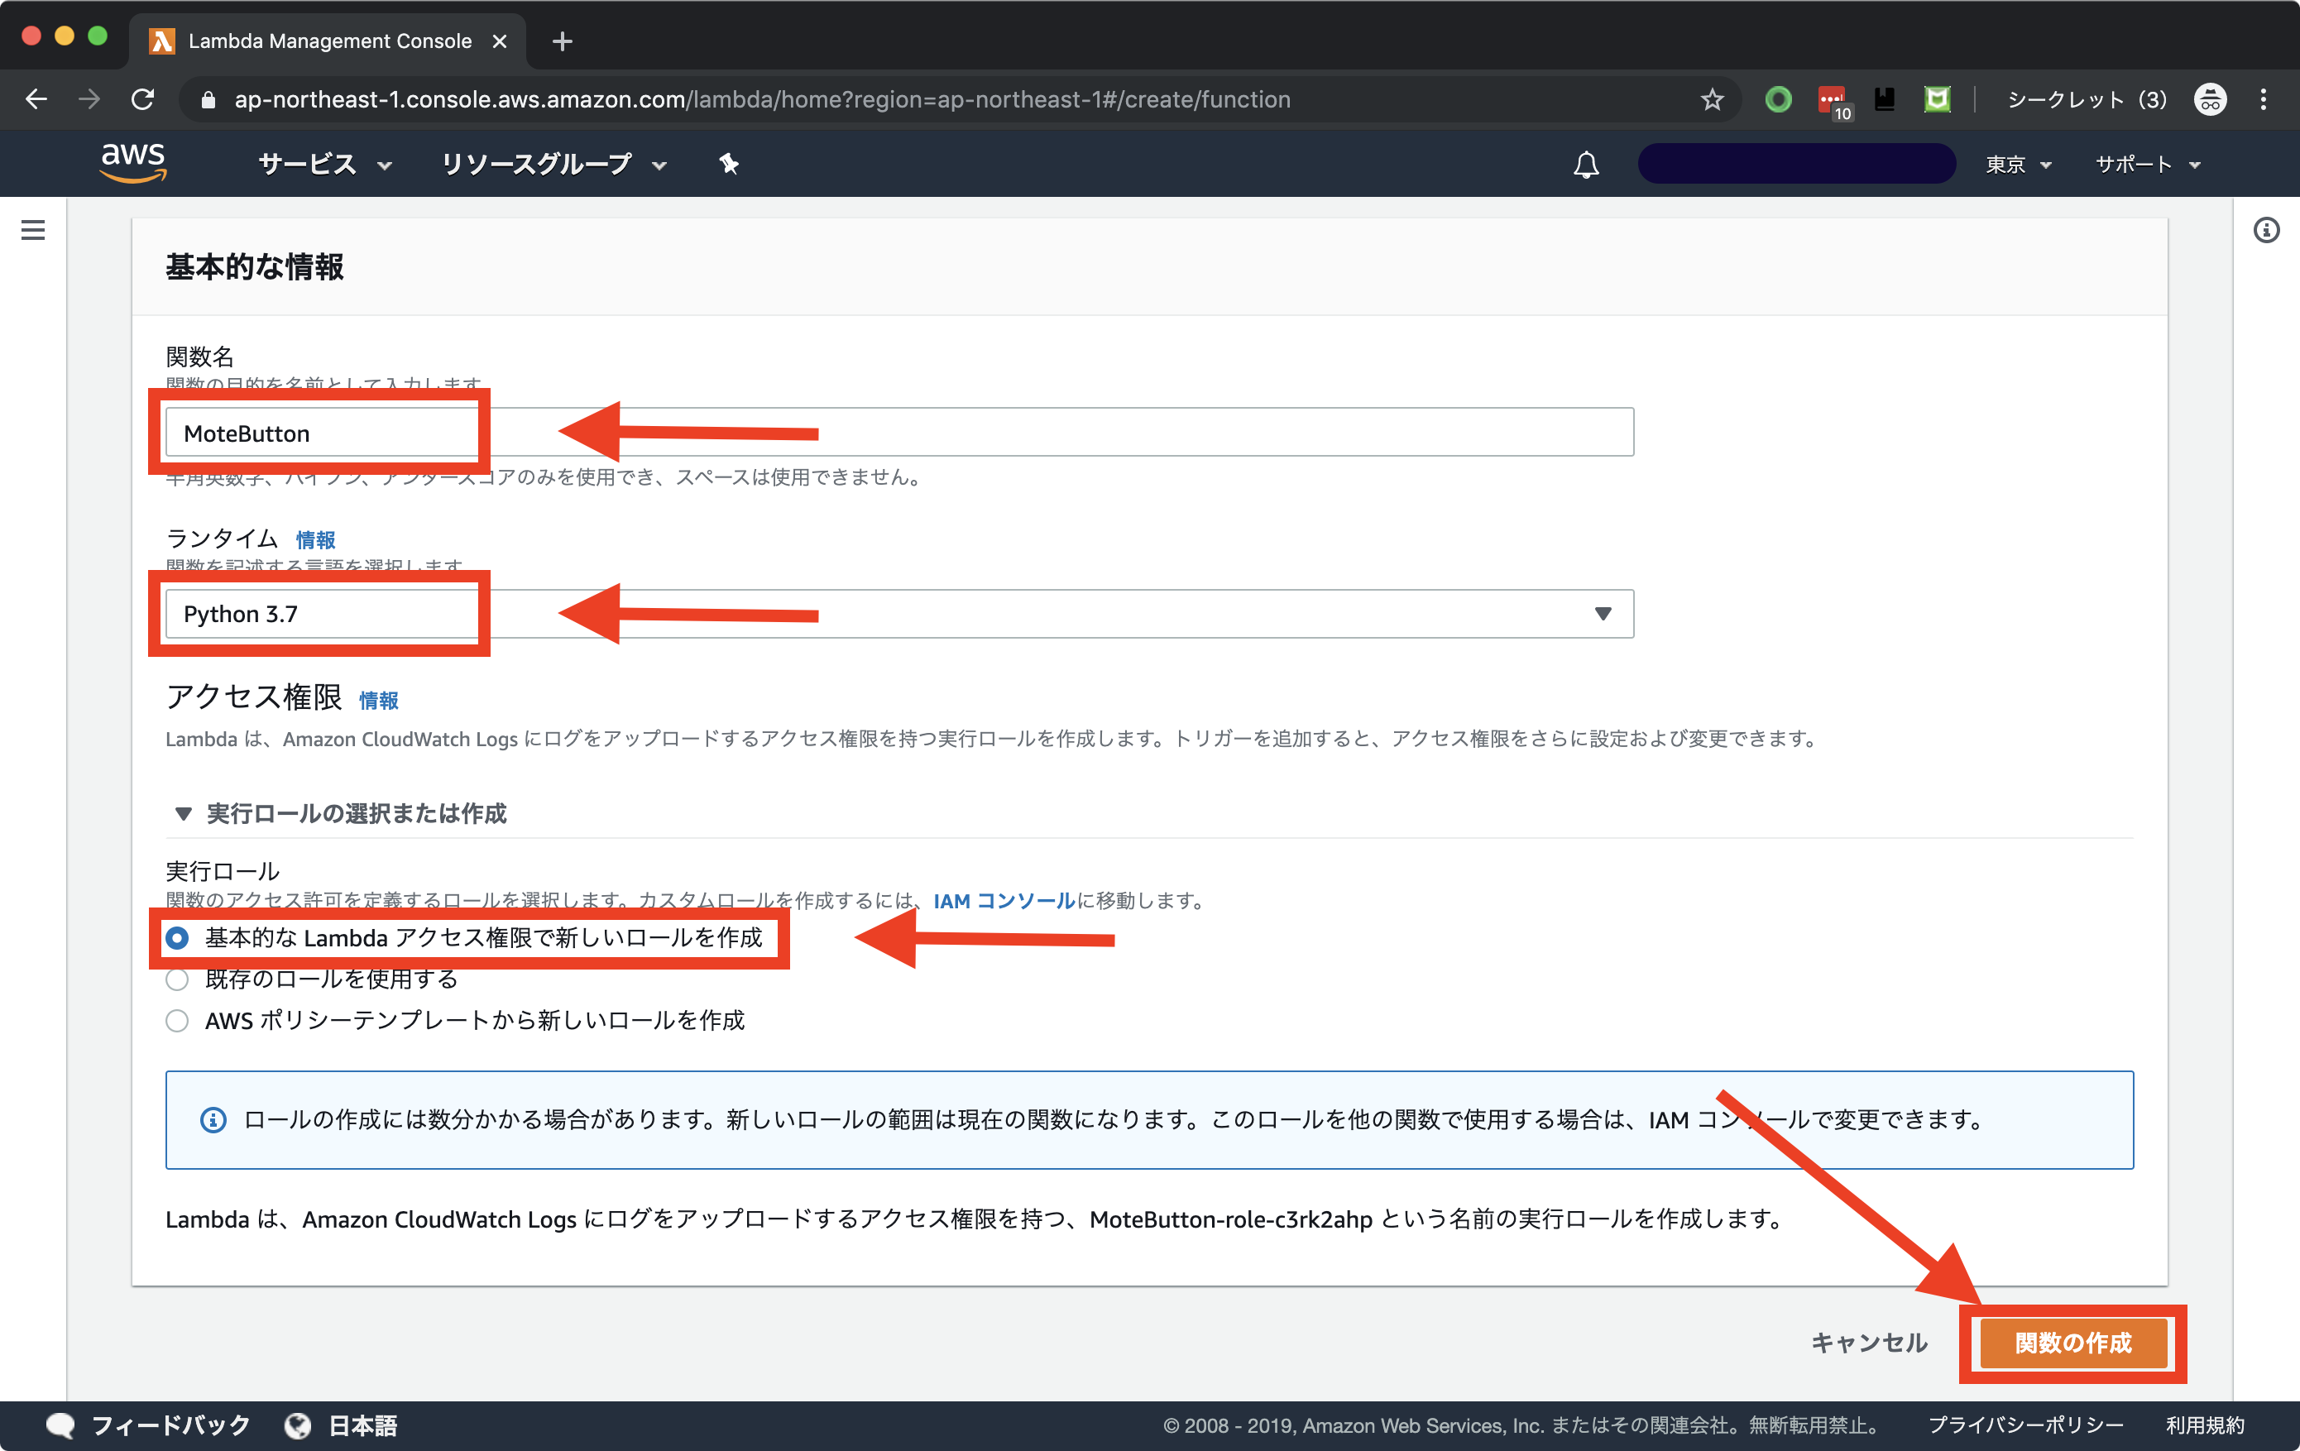Open a new browser tab with plus
This screenshot has width=2300, height=1451.
tap(563, 41)
